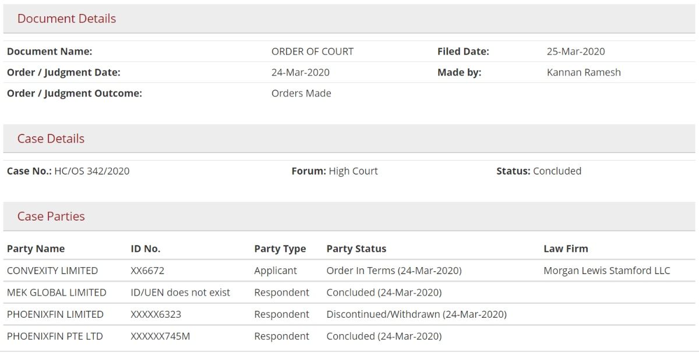Click Morgan Lewis Stamford LLC law firm
Viewport: 699px width, 355px height.
(x=606, y=271)
